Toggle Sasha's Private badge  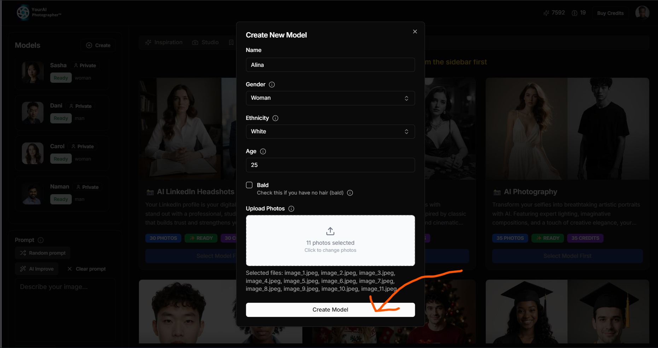tap(85, 65)
